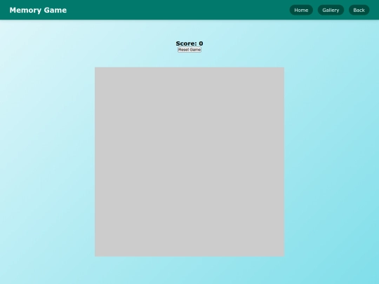Activate the small Reset Game control
Image resolution: width=379 pixels, height=284 pixels.
click(189, 50)
